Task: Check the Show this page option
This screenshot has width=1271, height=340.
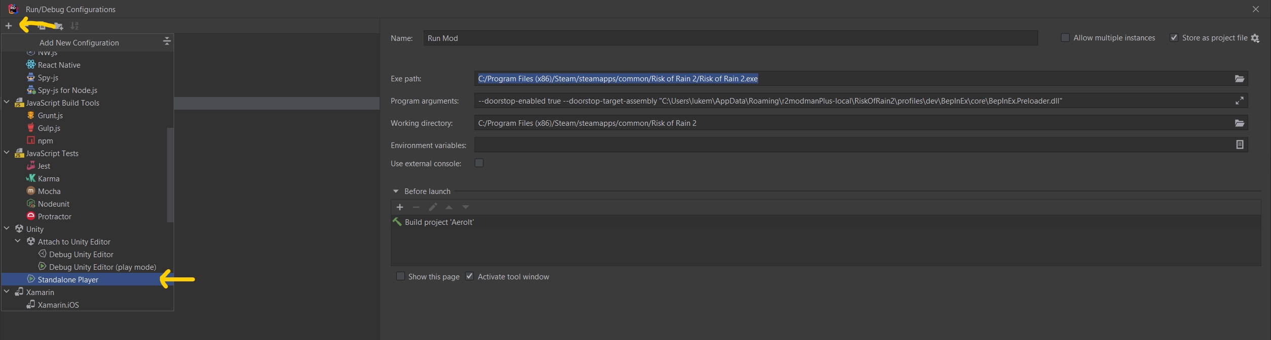Action: [x=400, y=276]
